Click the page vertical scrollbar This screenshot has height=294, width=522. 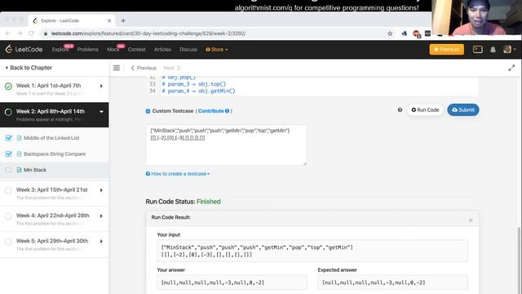pos(519,260)
